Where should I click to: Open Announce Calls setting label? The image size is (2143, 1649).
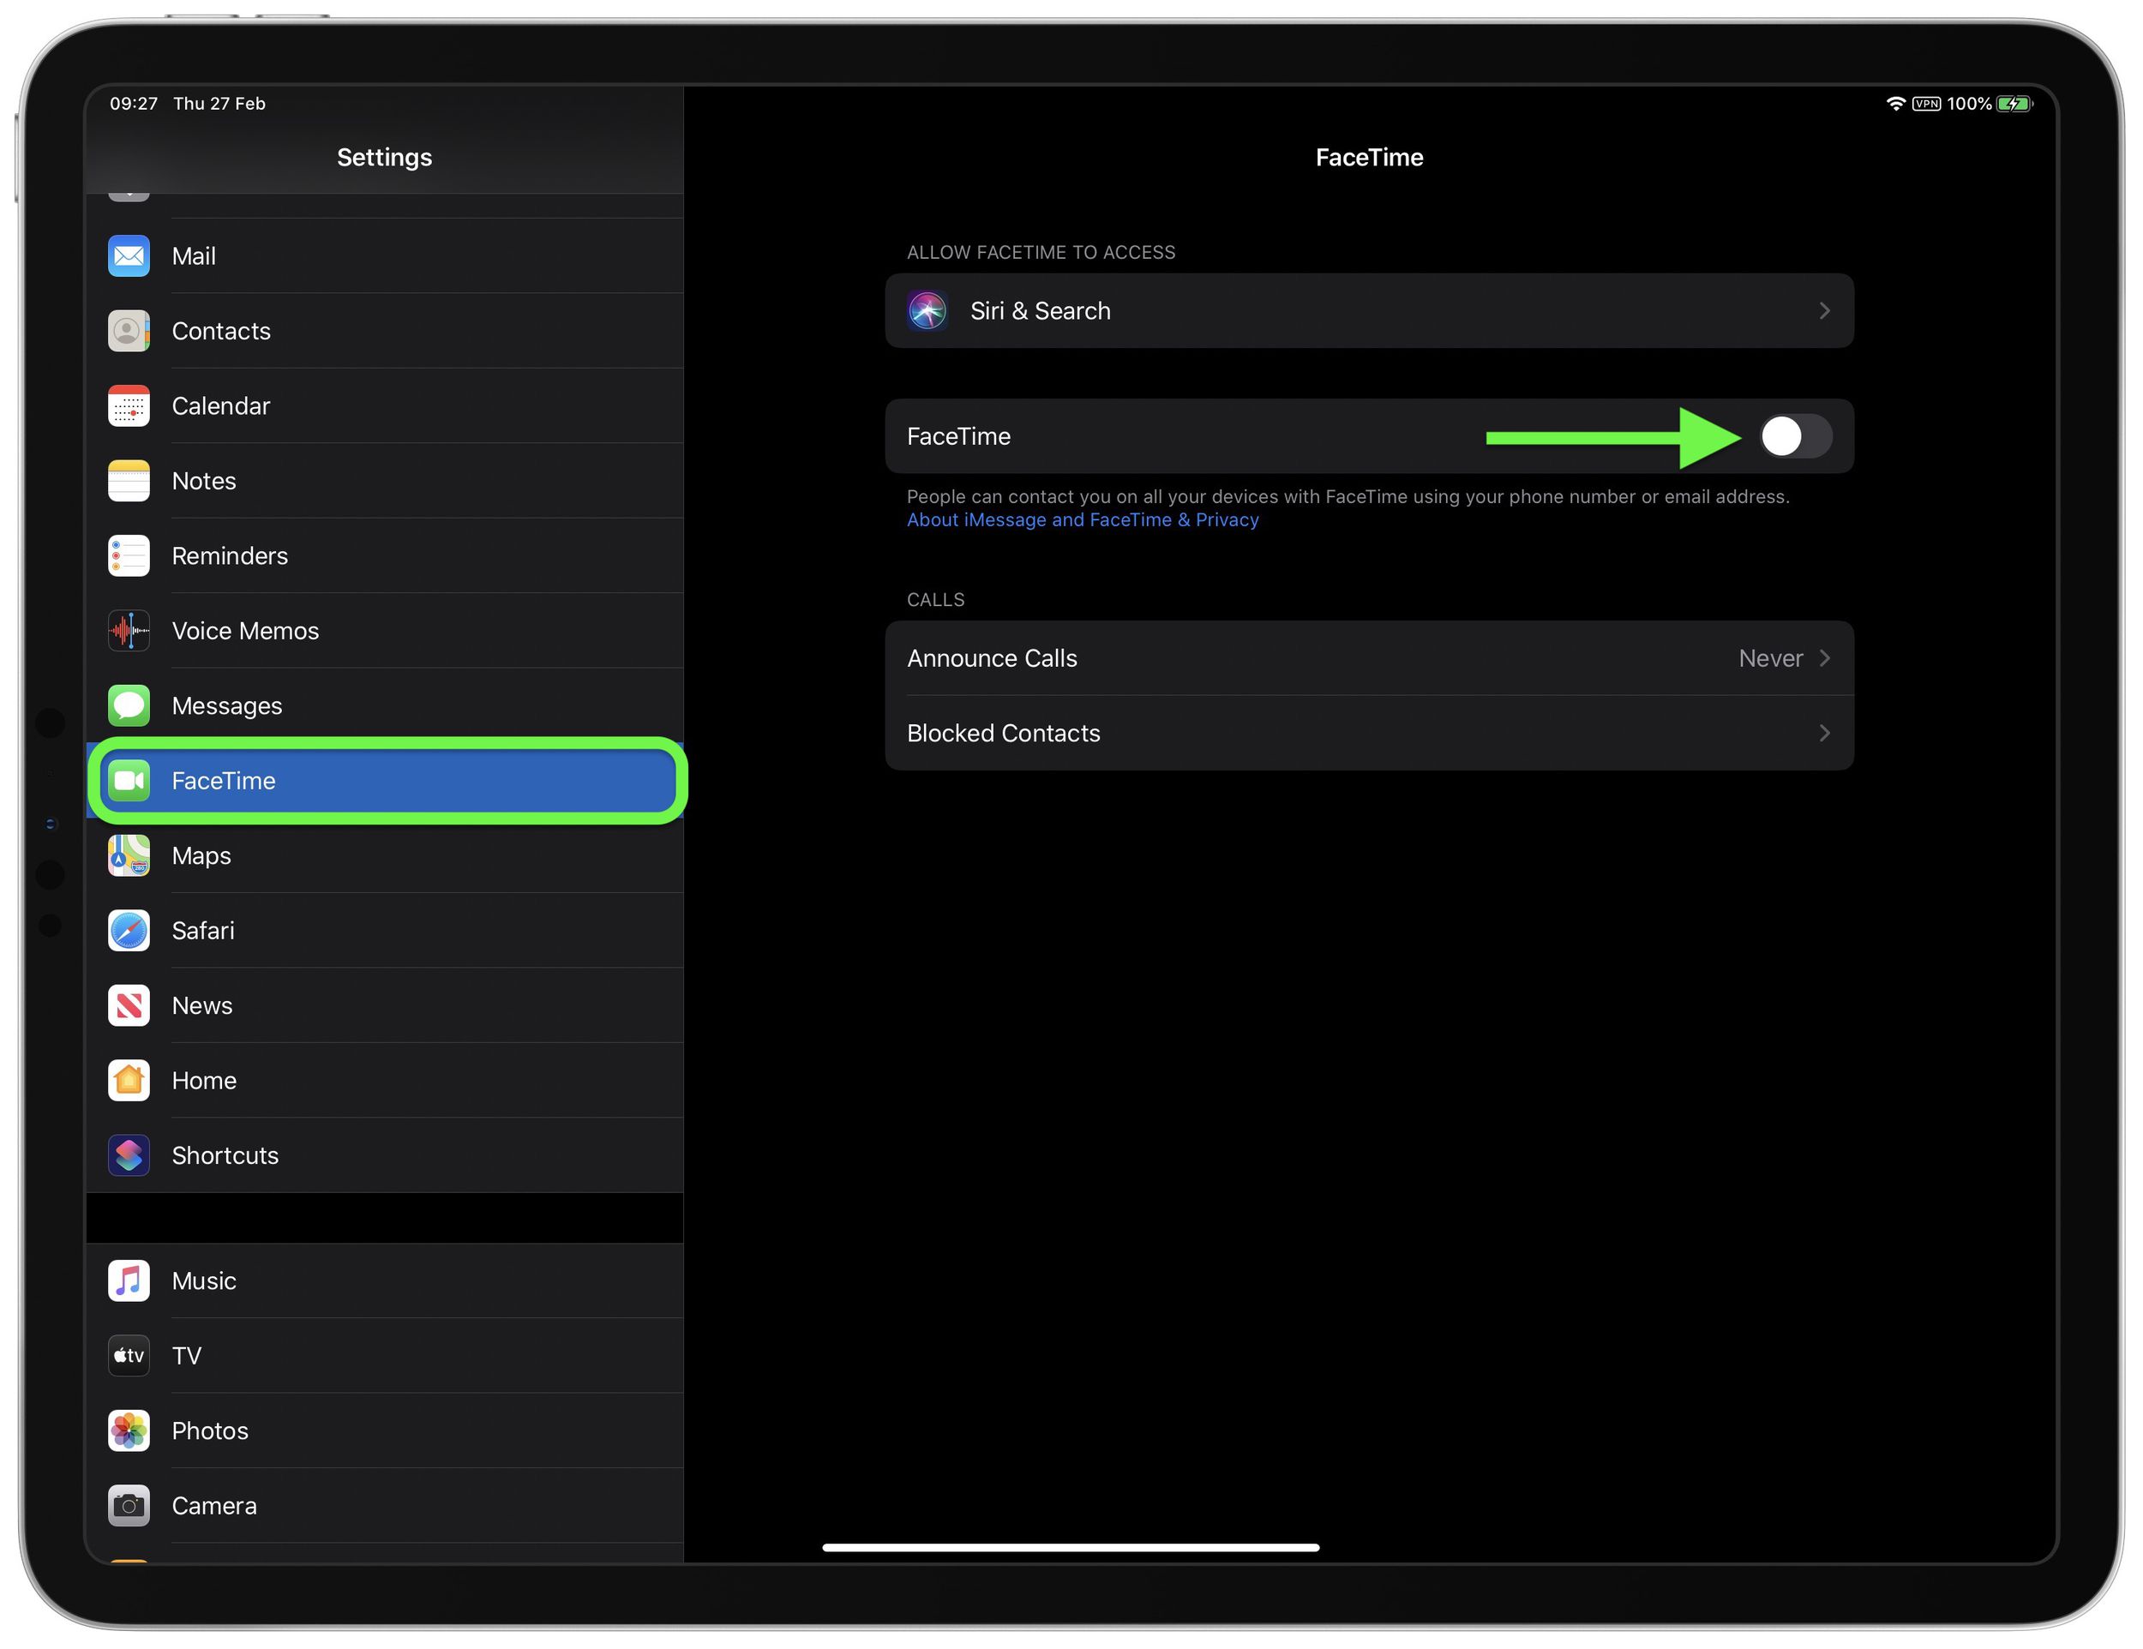coord(992,658)
